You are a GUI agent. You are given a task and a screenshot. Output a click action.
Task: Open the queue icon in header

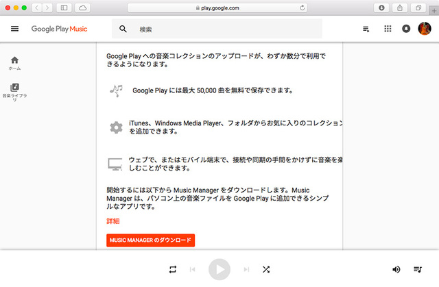(x=367, y=29)
